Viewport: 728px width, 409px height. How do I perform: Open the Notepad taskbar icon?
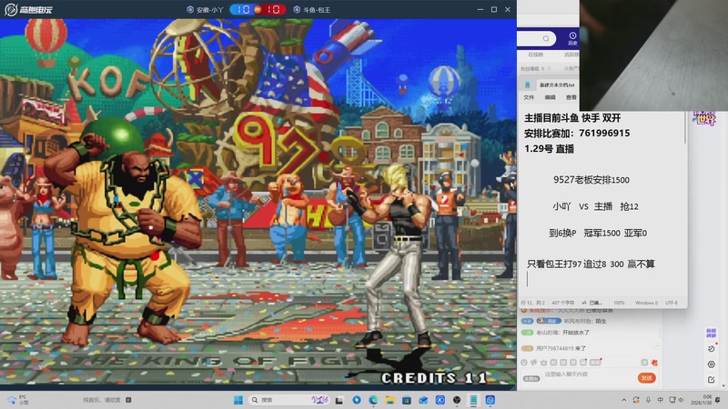[x=473, y=400]
